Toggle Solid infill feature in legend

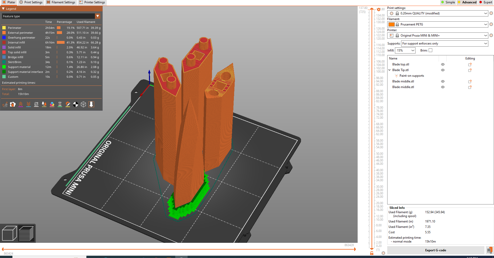tap(51, 47)
